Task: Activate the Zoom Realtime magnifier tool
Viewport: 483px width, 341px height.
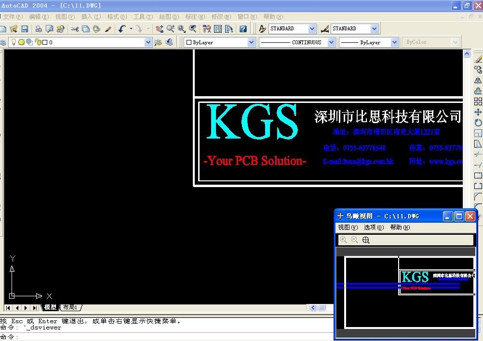Action: [171, 29]
